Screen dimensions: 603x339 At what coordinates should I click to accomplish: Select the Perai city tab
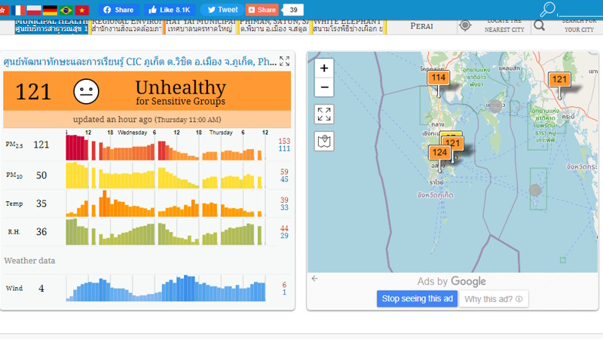click(421, 26)
